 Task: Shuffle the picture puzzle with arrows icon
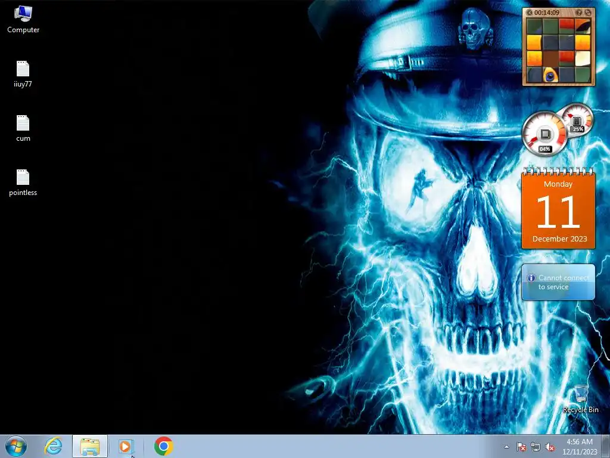coord(588,13)
